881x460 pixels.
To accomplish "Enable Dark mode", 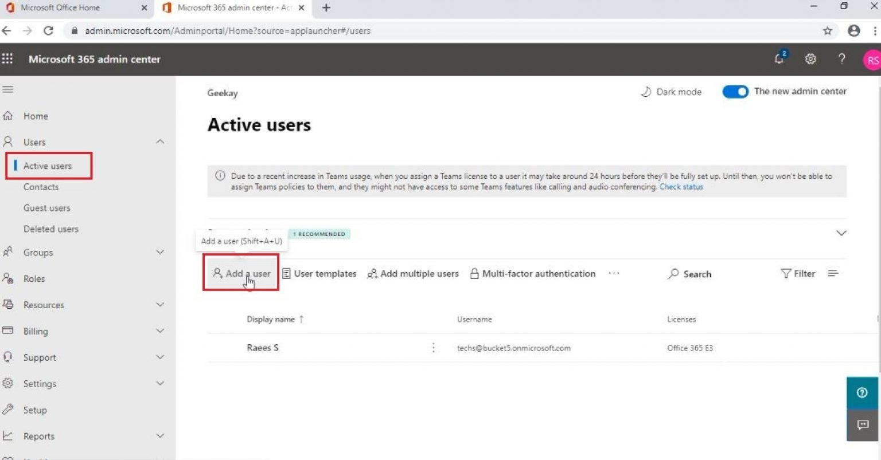I will (671, 92).
